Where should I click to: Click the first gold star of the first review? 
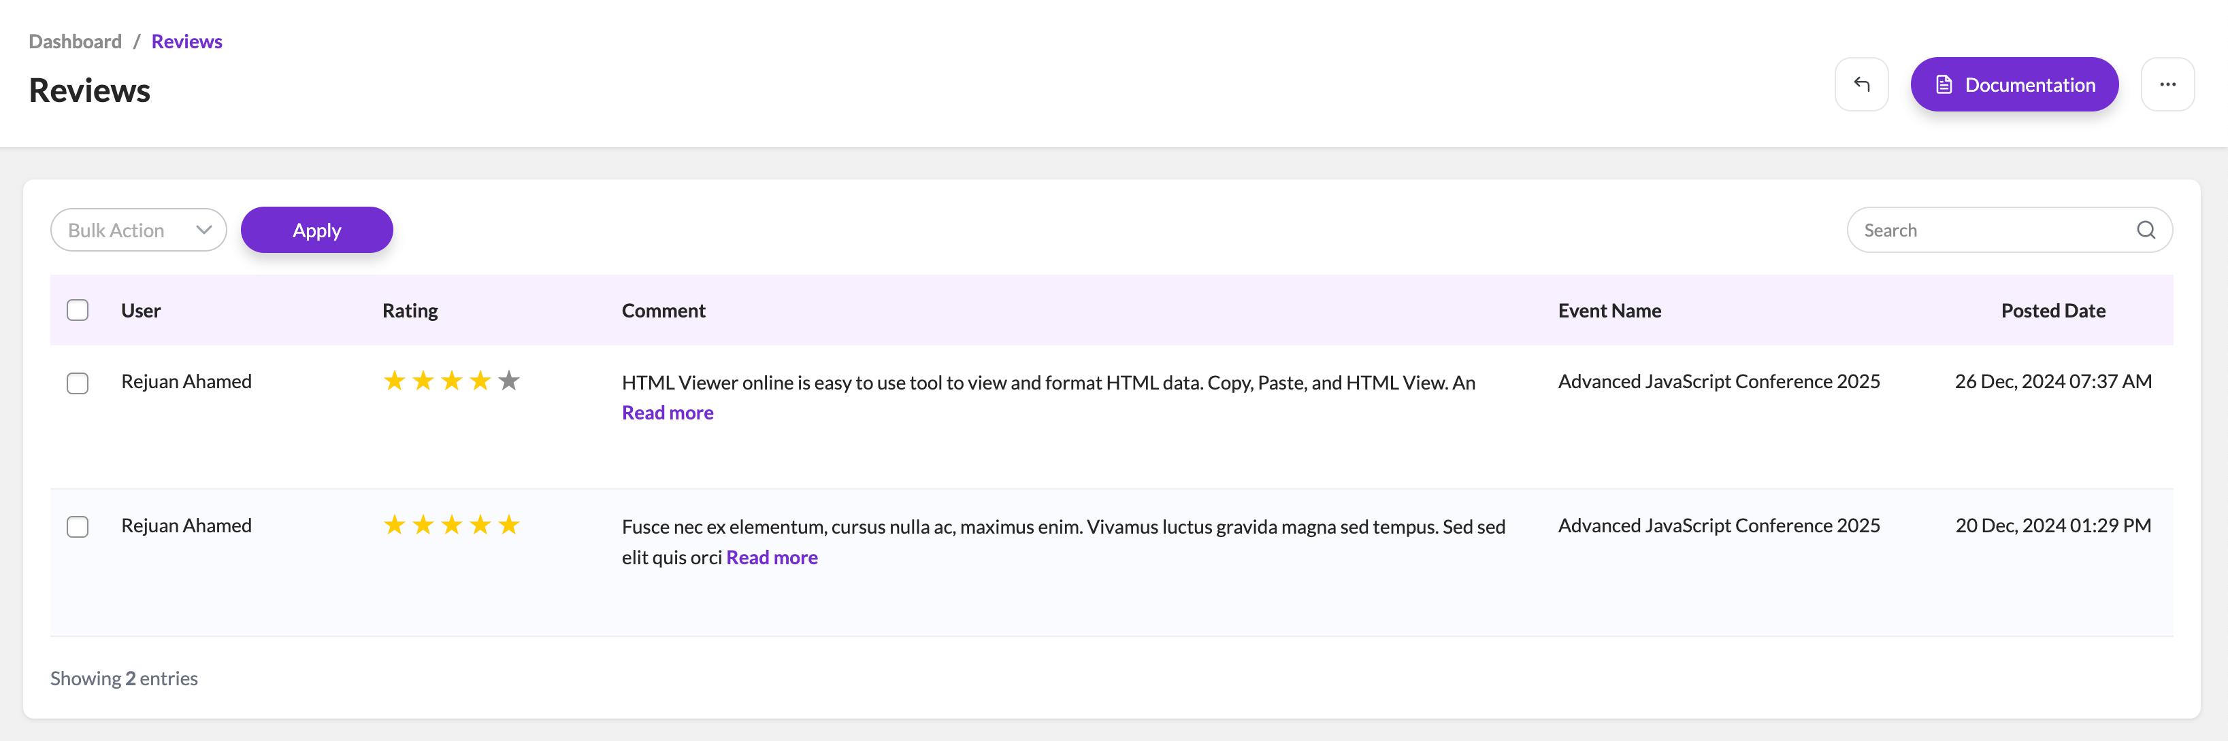(395, 381)
